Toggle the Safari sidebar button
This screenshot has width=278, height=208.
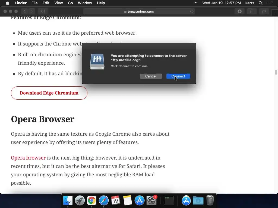tap(43, 11)
